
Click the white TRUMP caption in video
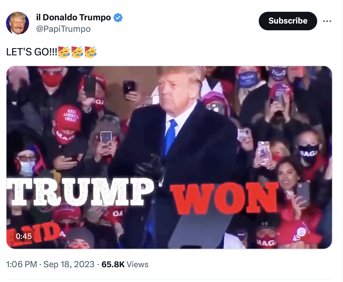(80, 192)
